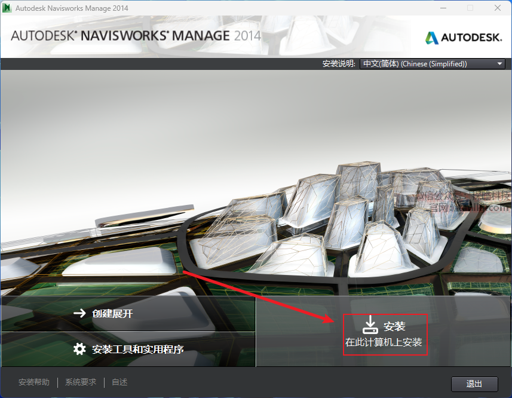The height and width of the screenshot is (398, 512).
Task: Open the 自述 link
Action: tap(119, 382)
